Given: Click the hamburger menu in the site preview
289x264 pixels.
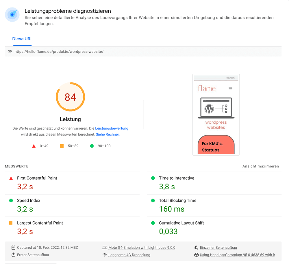Looking at the screenshot, I should pyautogui.click(x=230, y=88).
